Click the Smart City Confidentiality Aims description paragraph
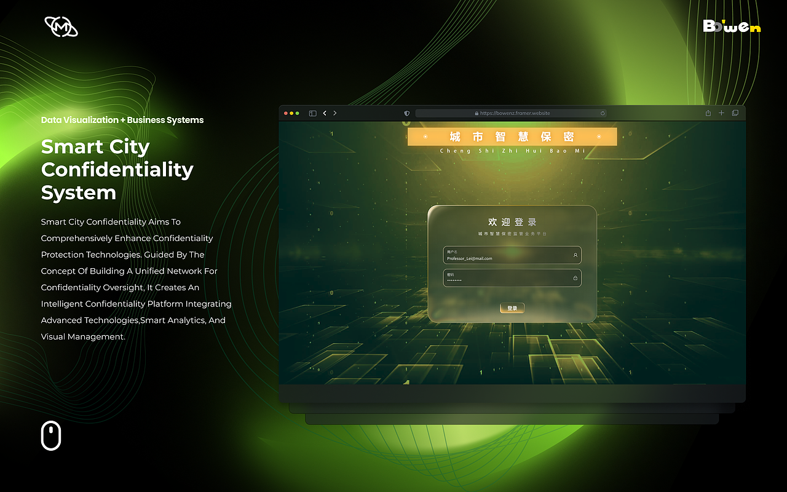787x492 pixels. click(x=136, y=279)
